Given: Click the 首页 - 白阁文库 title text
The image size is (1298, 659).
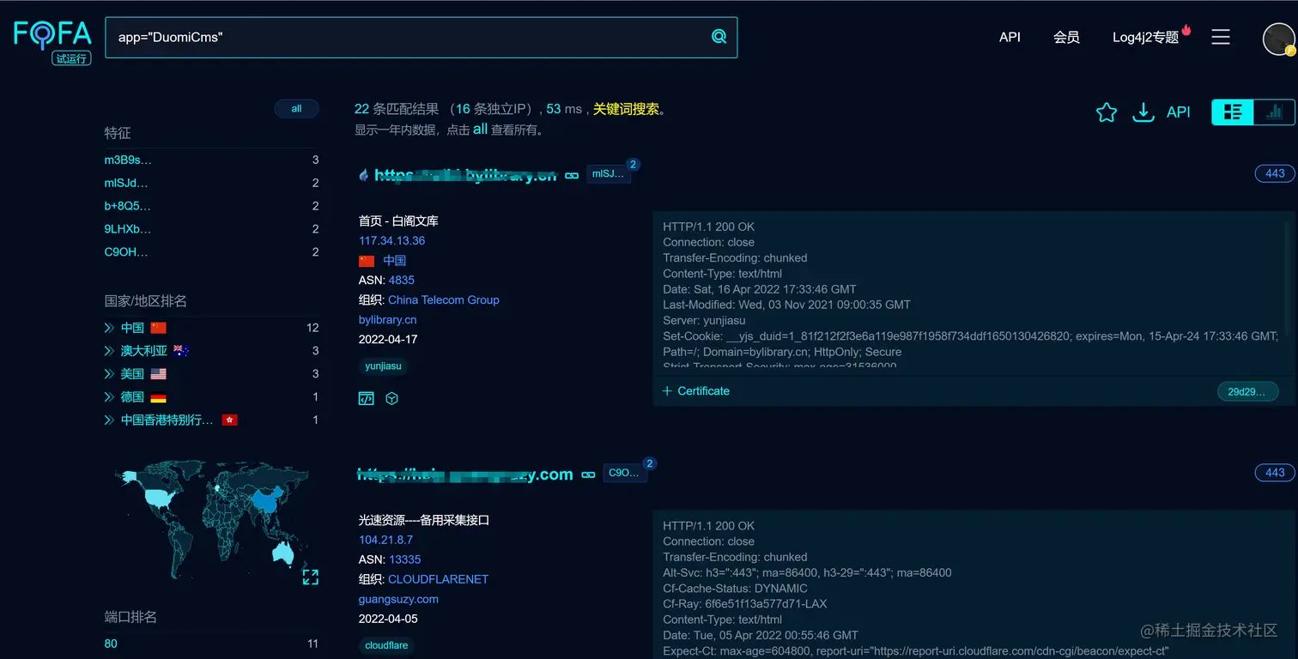Looking at the screenshot, I should point(398,221).
